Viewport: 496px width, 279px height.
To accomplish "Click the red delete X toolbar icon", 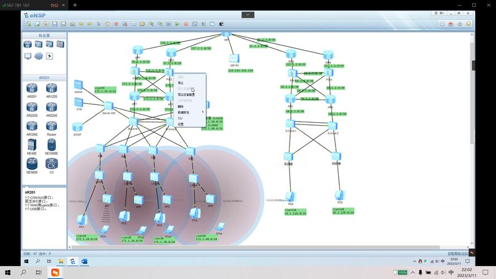I will [116, 24].
